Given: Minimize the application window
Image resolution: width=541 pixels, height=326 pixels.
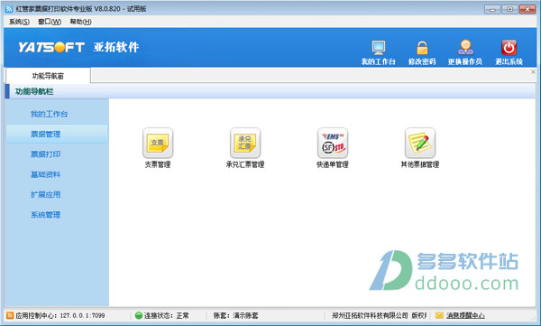Looking at the screenshot, I should pyautogui.click(x=492, y=9).
